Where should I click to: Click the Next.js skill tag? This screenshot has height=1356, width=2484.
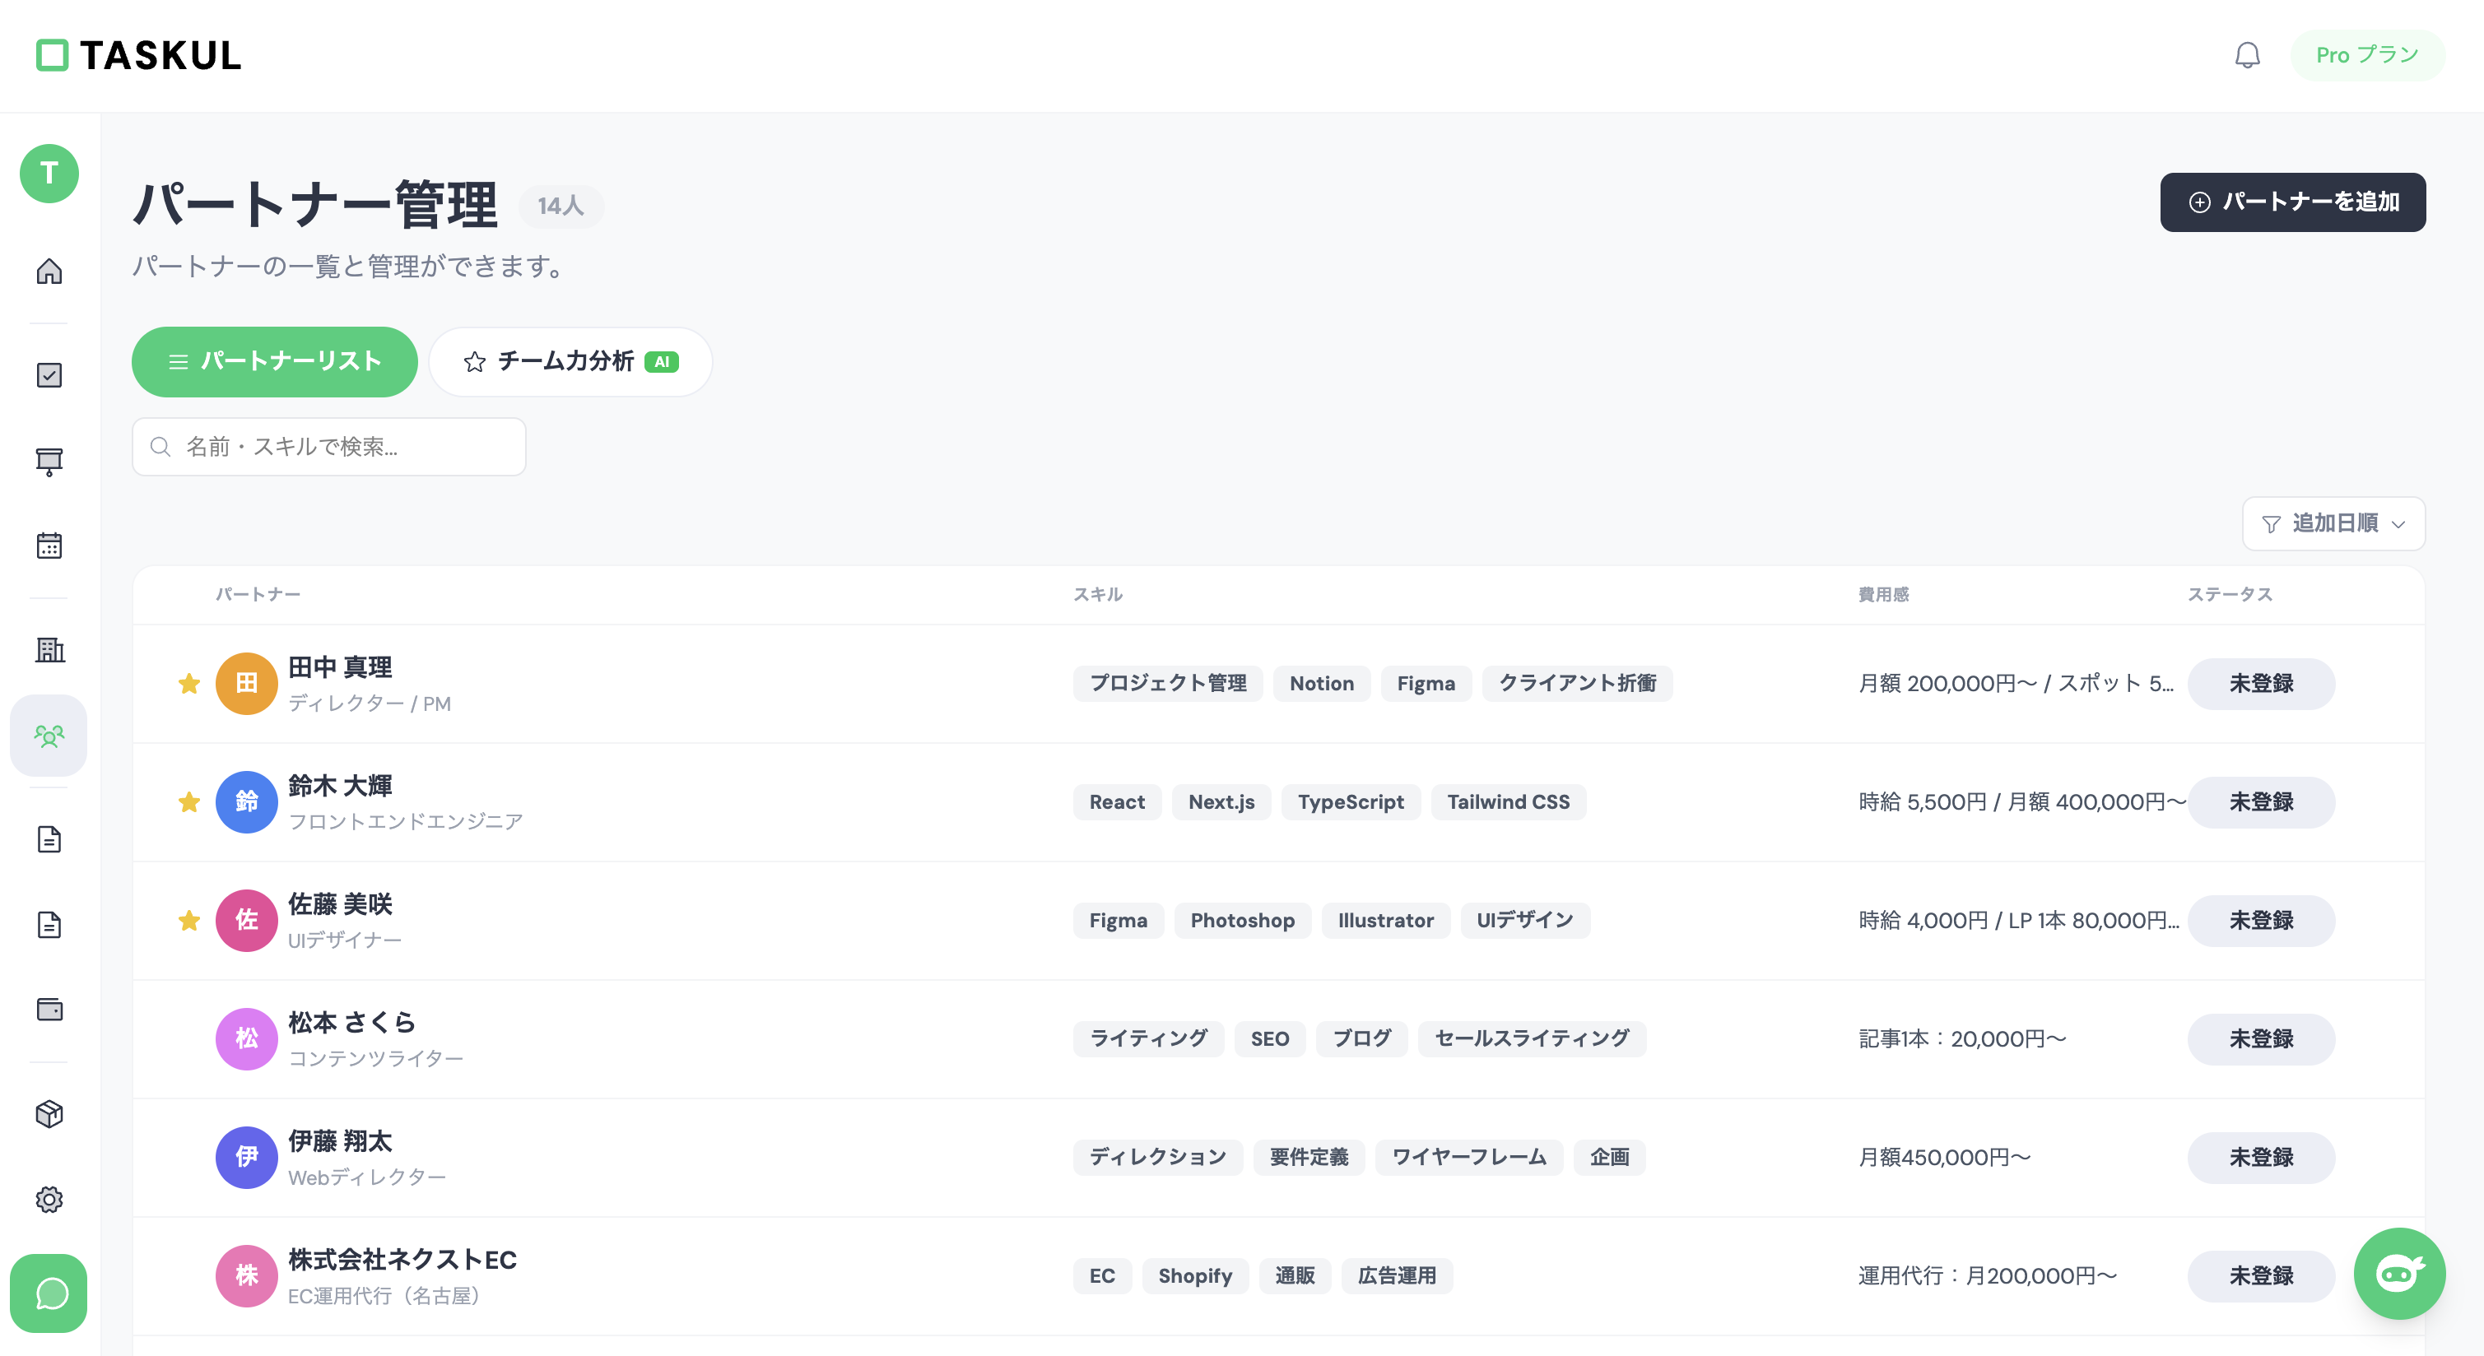pos(1221,802)
